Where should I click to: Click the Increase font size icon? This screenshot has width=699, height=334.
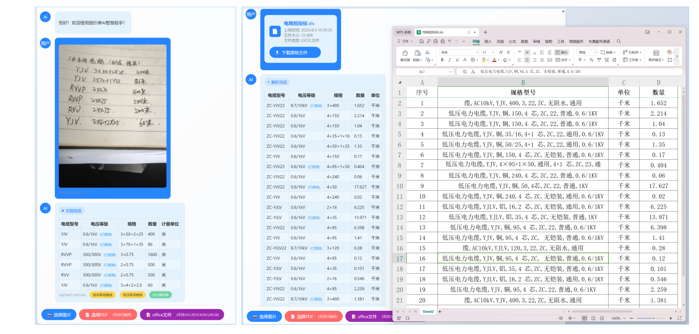pos(501,52)
